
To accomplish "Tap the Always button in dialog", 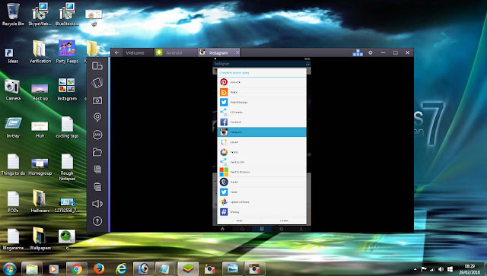I will pos(240,220).
